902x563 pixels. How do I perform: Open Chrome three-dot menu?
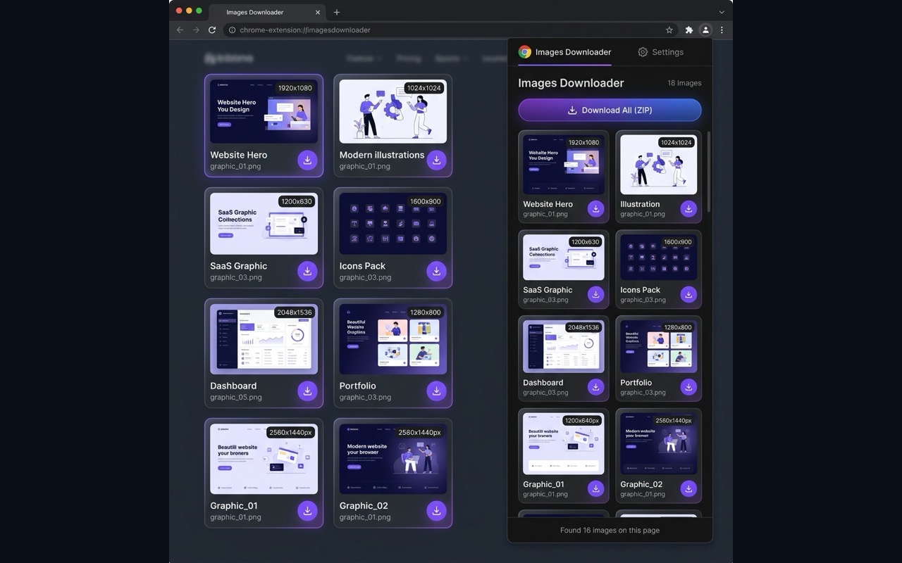click(722, 30)
